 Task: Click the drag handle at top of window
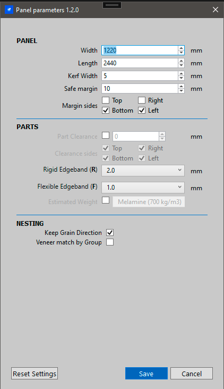pos(112,5)
